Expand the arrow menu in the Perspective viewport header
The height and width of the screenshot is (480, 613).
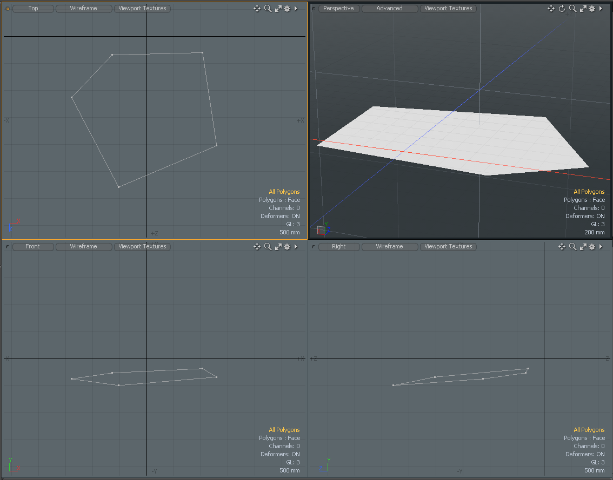(x=601, y=9)
